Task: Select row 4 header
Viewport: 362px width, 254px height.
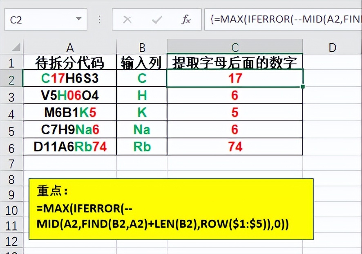Action: [11, 112]
